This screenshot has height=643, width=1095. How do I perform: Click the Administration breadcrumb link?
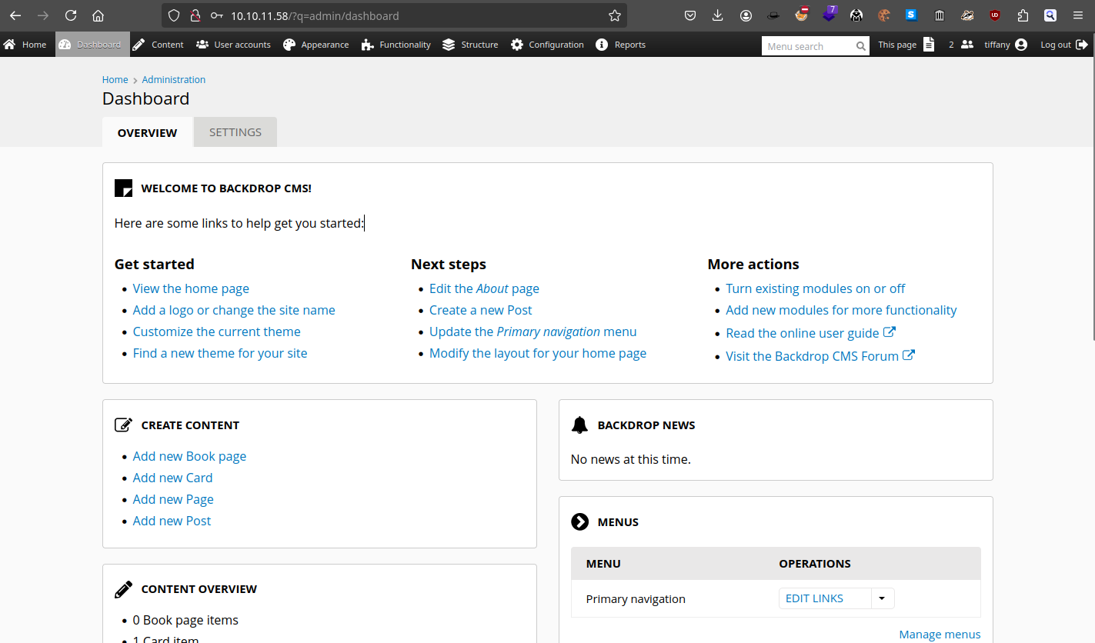pos(174,80)
